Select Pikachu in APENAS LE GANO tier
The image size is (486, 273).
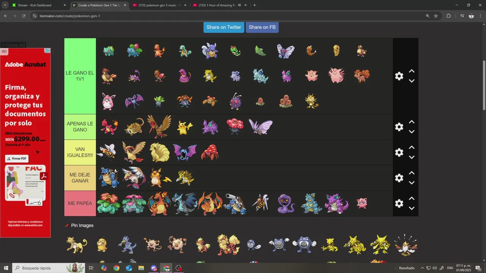point(185,127)
